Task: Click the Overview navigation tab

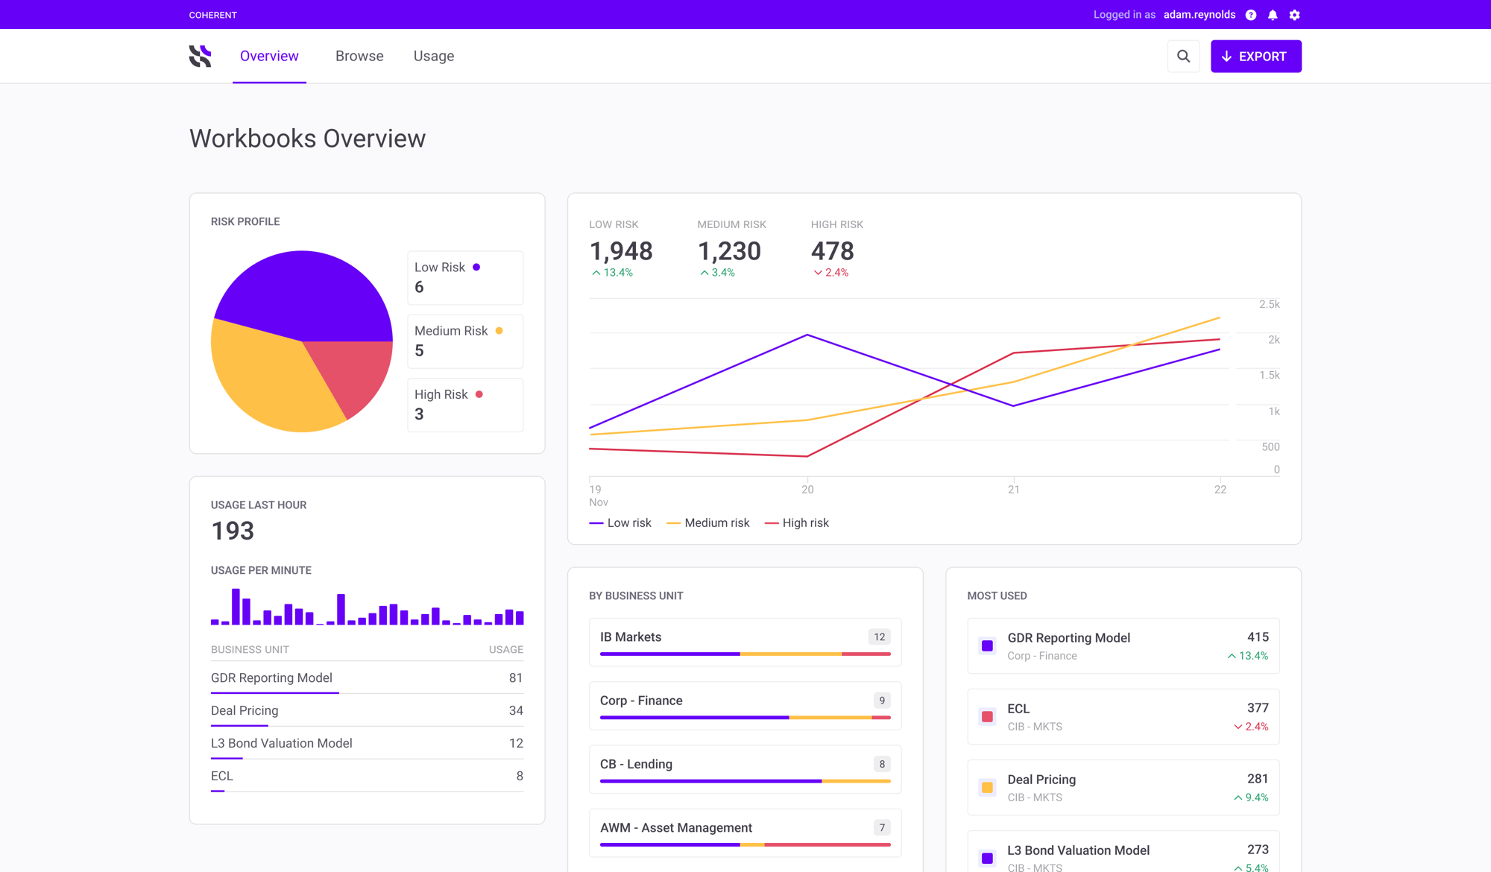Action: 269,56
